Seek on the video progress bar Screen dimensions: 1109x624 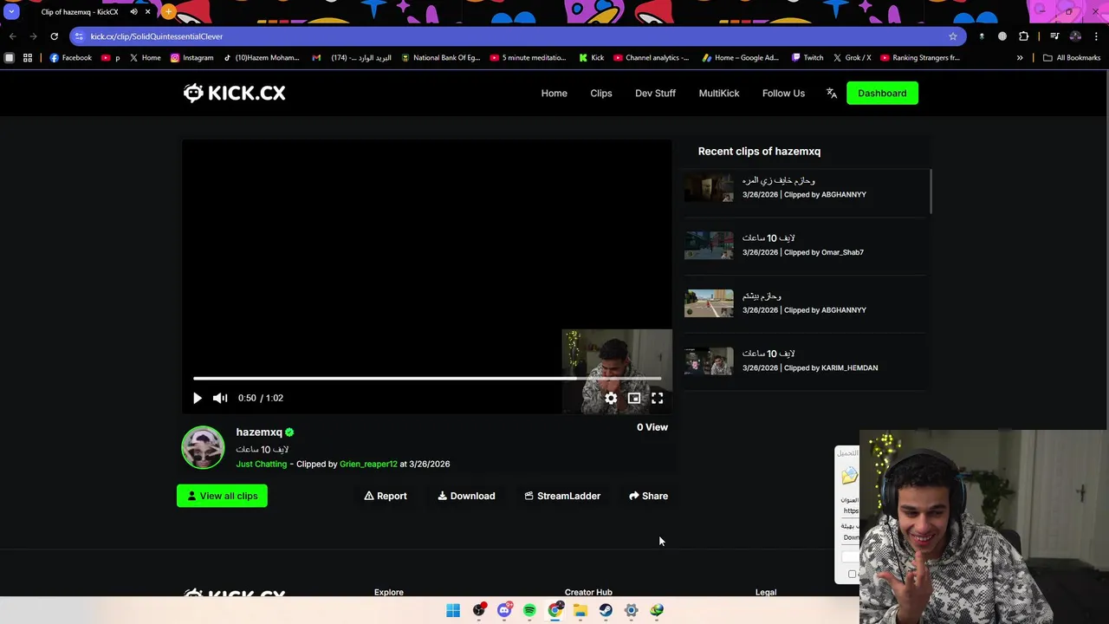pyautogui.click(x=427, y=378)
